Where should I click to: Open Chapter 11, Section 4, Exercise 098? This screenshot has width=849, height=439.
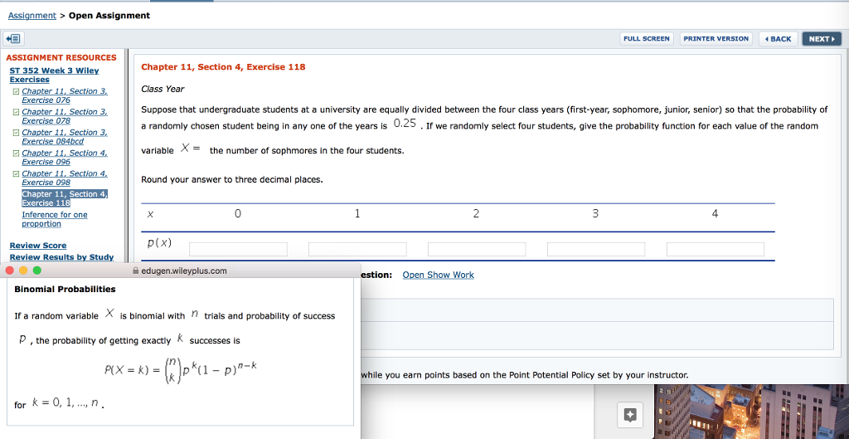65,178
